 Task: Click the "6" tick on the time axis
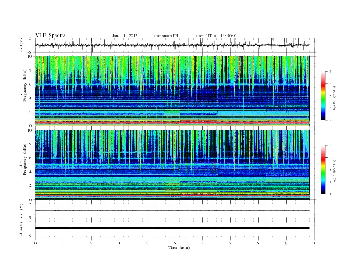coord(202,243)
